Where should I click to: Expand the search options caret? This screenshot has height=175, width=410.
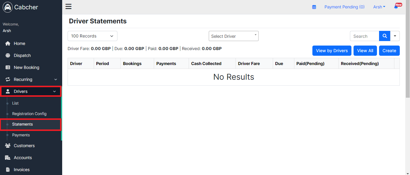click(x=395, y=36)
